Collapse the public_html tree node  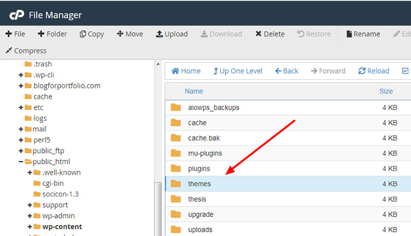[21, 162]
